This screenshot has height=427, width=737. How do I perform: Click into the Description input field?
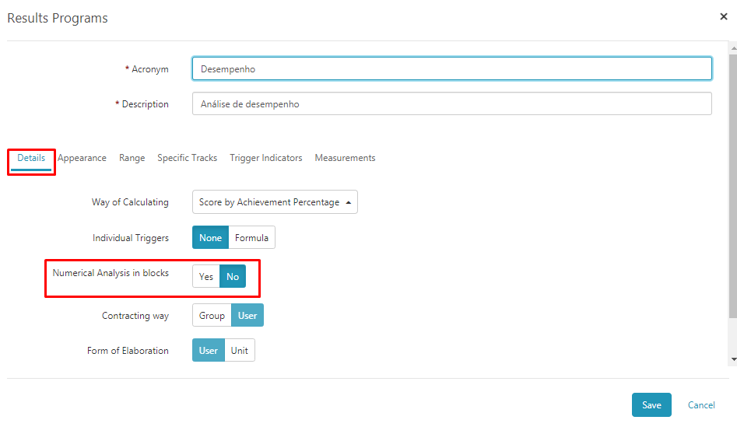point(451,103)
